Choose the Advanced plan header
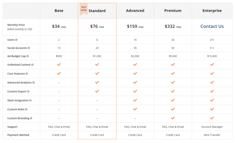The image size is (235, 143). coord(135,11)
